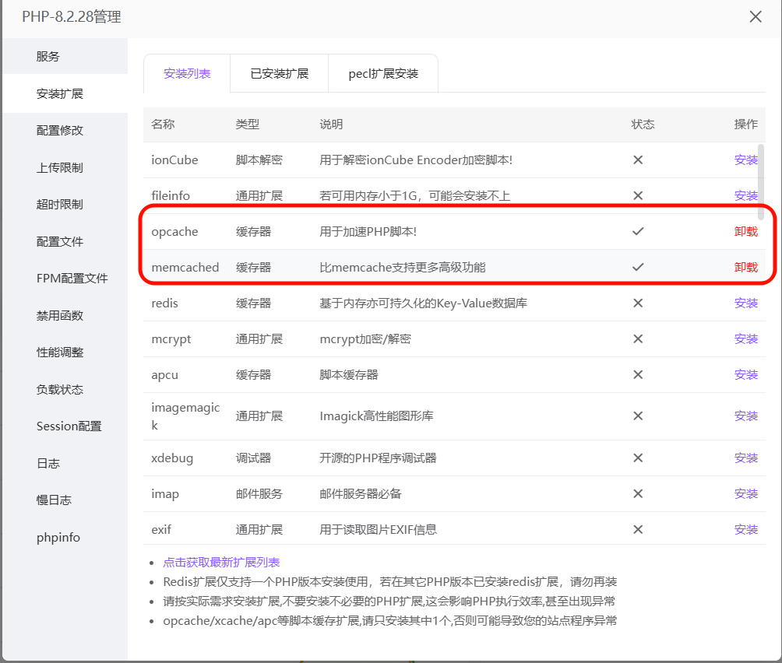Click 点击获取最新扩展列表 link
782x663 pixels.
pos(221,563)
